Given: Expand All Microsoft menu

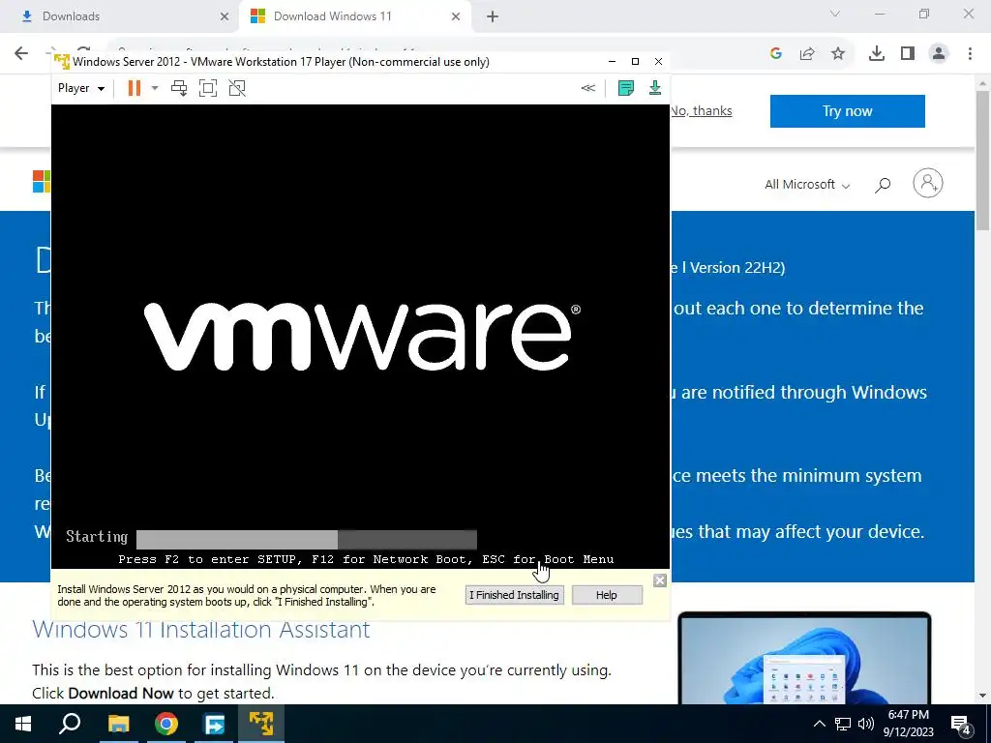Looking at the screenshot, I should pos(807,185).
